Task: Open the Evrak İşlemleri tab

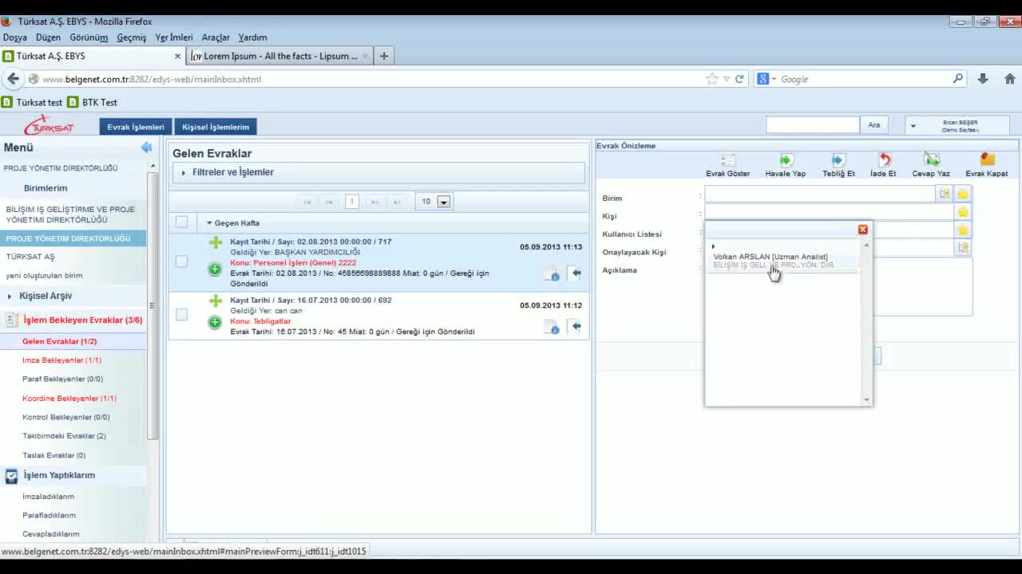Action: [x=136, y=127]
